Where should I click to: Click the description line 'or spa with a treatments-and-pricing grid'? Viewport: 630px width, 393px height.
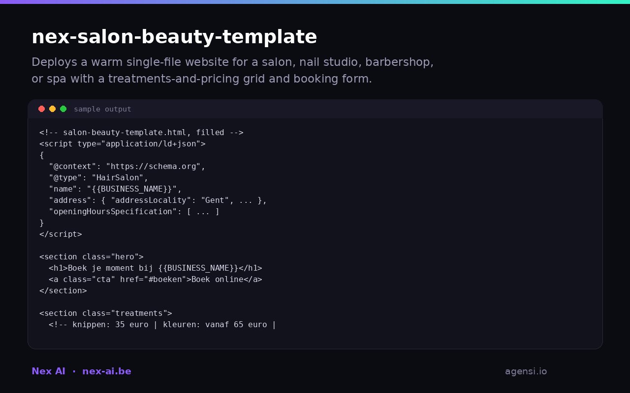pyautogui.click(x=202, y=79)
